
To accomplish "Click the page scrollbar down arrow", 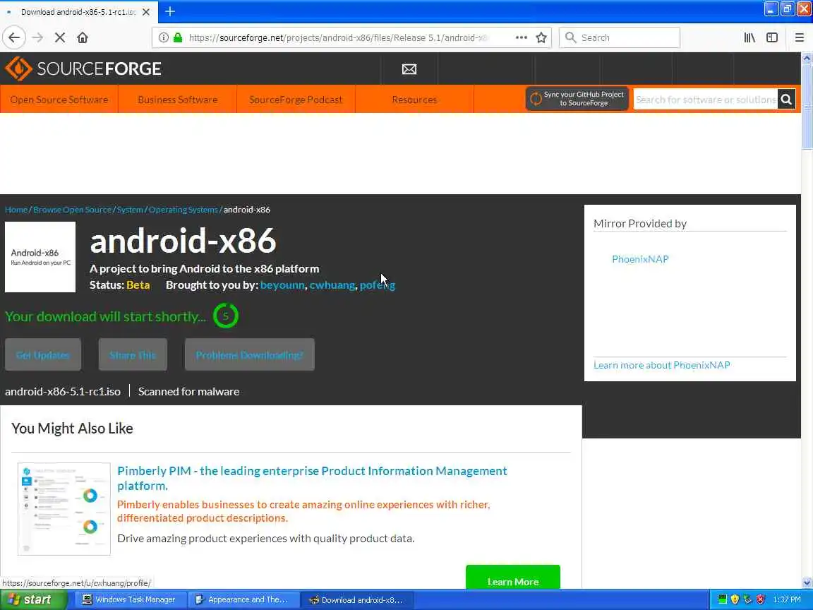I will click(x=807, y=583).
